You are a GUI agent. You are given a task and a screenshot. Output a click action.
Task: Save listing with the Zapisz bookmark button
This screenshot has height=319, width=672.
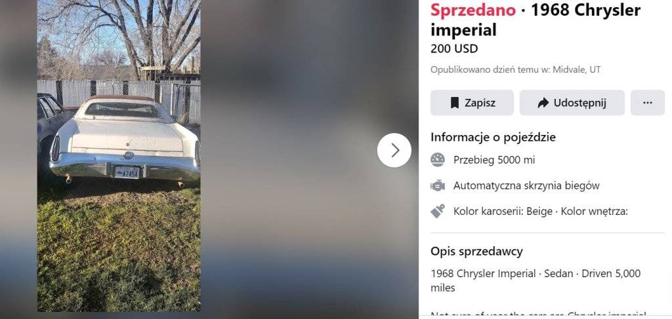(x=472, y=103)
